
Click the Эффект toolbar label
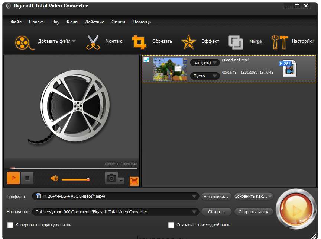point(210,41)
